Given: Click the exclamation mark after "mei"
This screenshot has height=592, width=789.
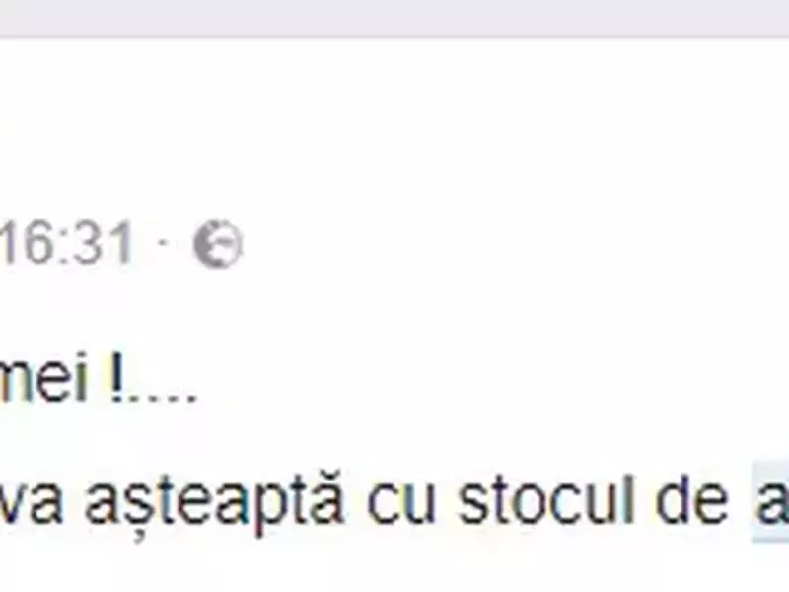Looking at the screenshot, I should point(116,376).
